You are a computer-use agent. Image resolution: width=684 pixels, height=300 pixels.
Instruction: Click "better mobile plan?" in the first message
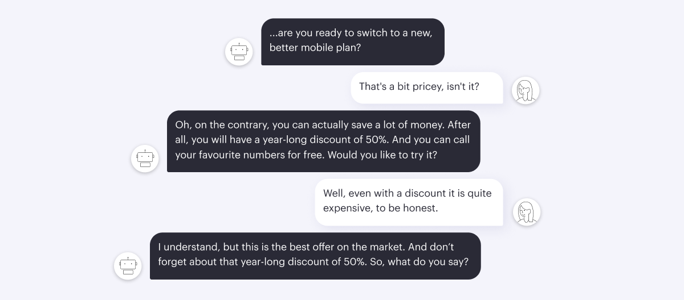coord(315,48)
